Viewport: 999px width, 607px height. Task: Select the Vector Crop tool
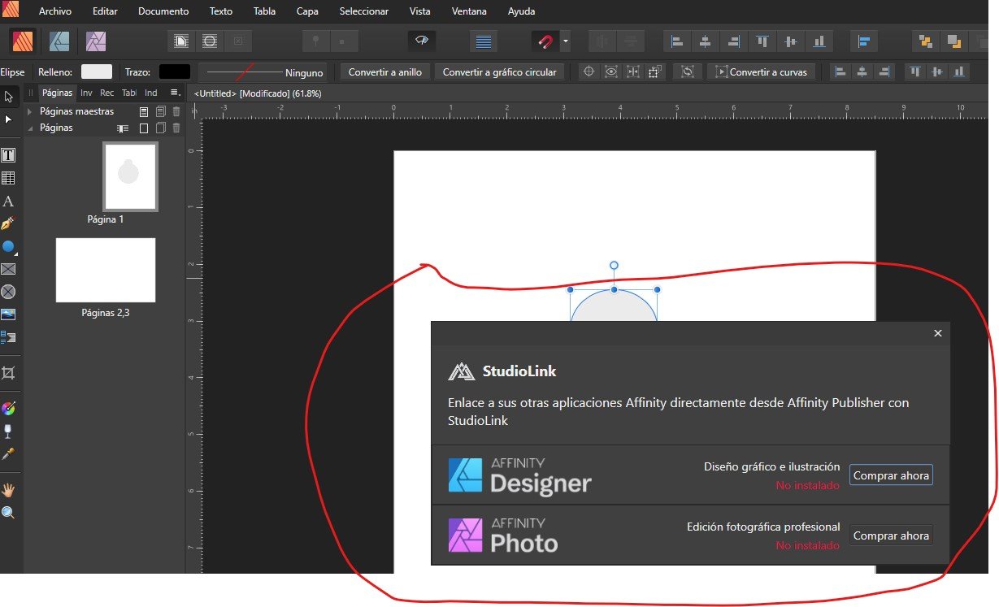(9, 373)
